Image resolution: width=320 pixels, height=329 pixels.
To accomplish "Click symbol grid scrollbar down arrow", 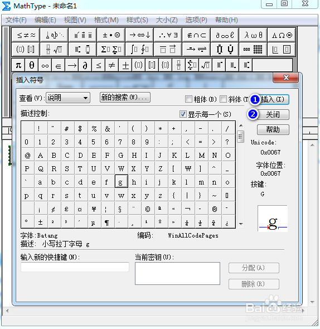I will 241,224.
